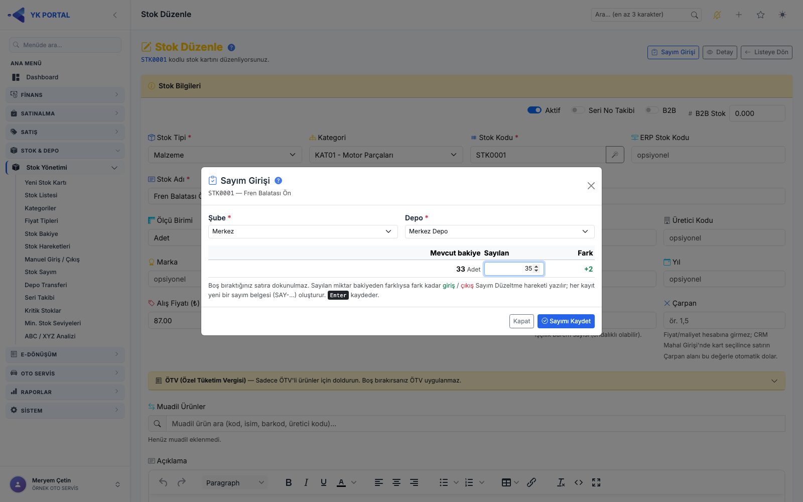
Task: Open the Kategori dropdown KAT01 - Motor Parçaları
Action: point(386,155)
